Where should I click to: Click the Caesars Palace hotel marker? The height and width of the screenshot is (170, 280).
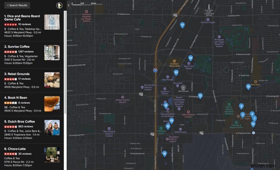(165, 89)
